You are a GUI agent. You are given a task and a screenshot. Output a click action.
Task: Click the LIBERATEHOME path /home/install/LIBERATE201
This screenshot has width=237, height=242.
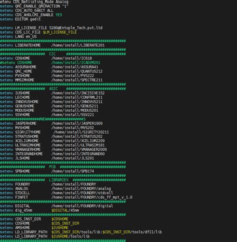pos(78,45)
